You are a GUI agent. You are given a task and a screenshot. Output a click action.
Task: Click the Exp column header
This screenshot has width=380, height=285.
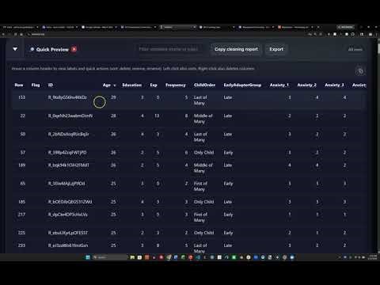click(154, 85)
